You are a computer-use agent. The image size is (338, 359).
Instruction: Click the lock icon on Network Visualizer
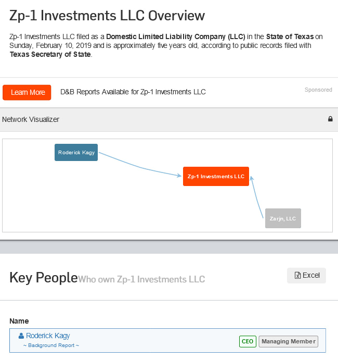330,119
